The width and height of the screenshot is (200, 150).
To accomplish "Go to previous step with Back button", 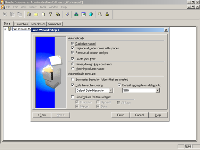I will click(x=42, y=115).
